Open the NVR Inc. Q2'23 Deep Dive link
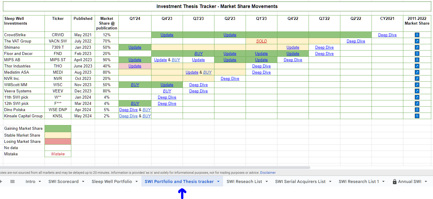The height and width of the screenshot is (199, 433). coord(230,79)
